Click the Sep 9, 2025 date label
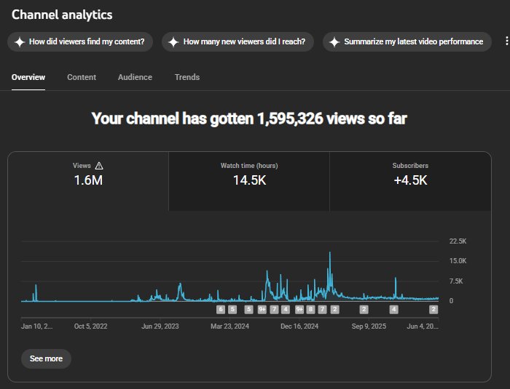 (369, 326)
